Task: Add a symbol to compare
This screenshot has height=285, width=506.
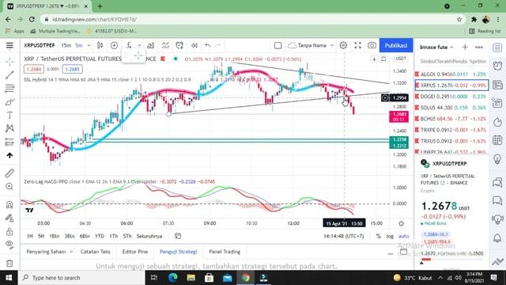Action: (114, 46)
